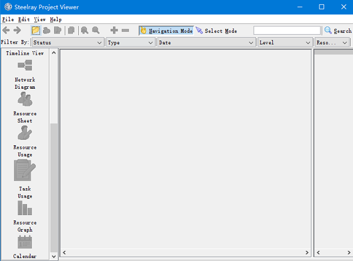
Task: Open the Level filter dropdown
Action: pos(285,42)
